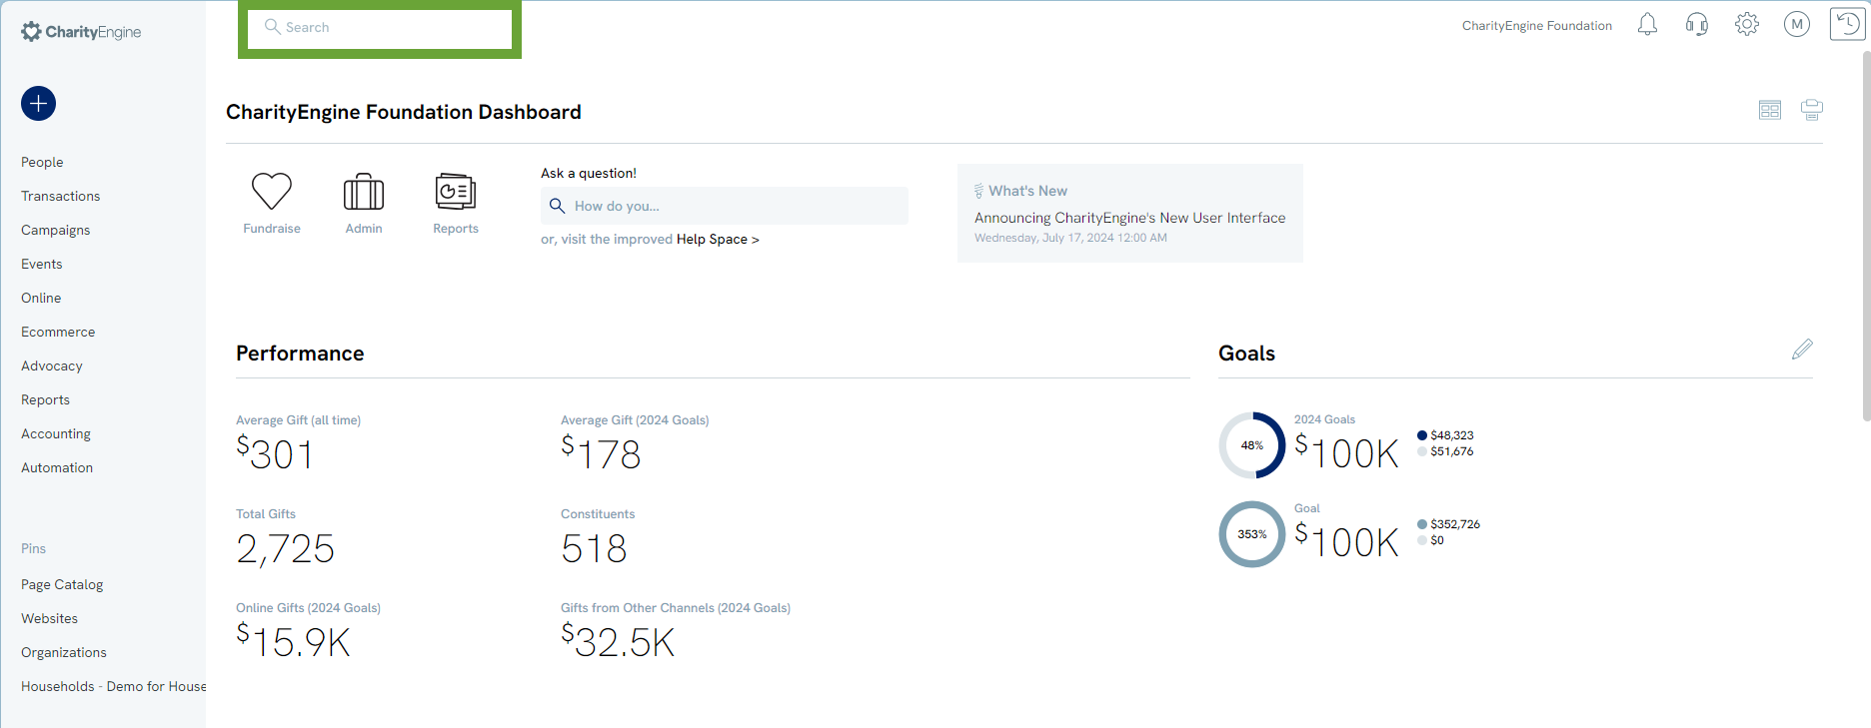The height and width of the screenshot is (728, 1871).
Task: Open the People menu in sidebar
Action: [42, 162]
